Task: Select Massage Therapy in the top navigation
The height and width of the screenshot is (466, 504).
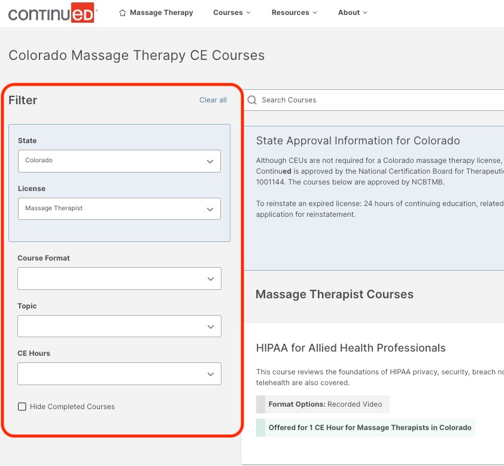Action: pyautogui.click(x=160, y=12)
